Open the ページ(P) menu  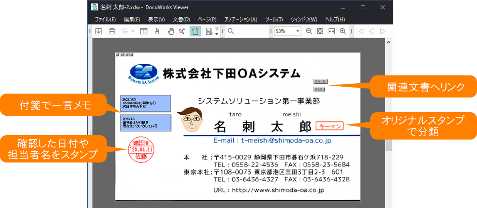(x=207, y=19)
